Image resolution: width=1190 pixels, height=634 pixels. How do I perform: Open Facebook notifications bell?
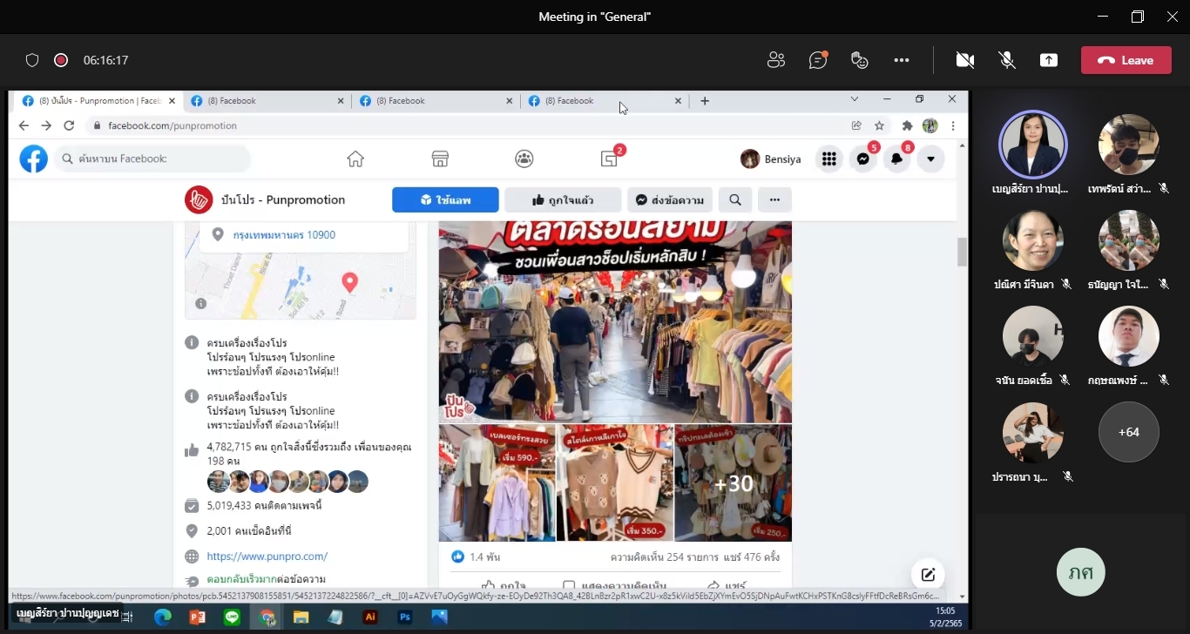[896, 158]
